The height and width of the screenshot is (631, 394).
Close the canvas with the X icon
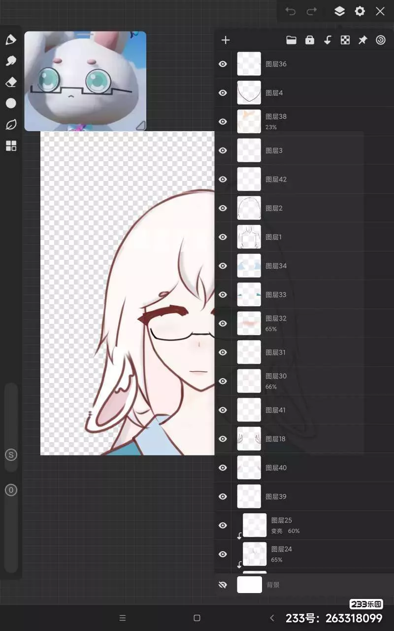[380, 11]
